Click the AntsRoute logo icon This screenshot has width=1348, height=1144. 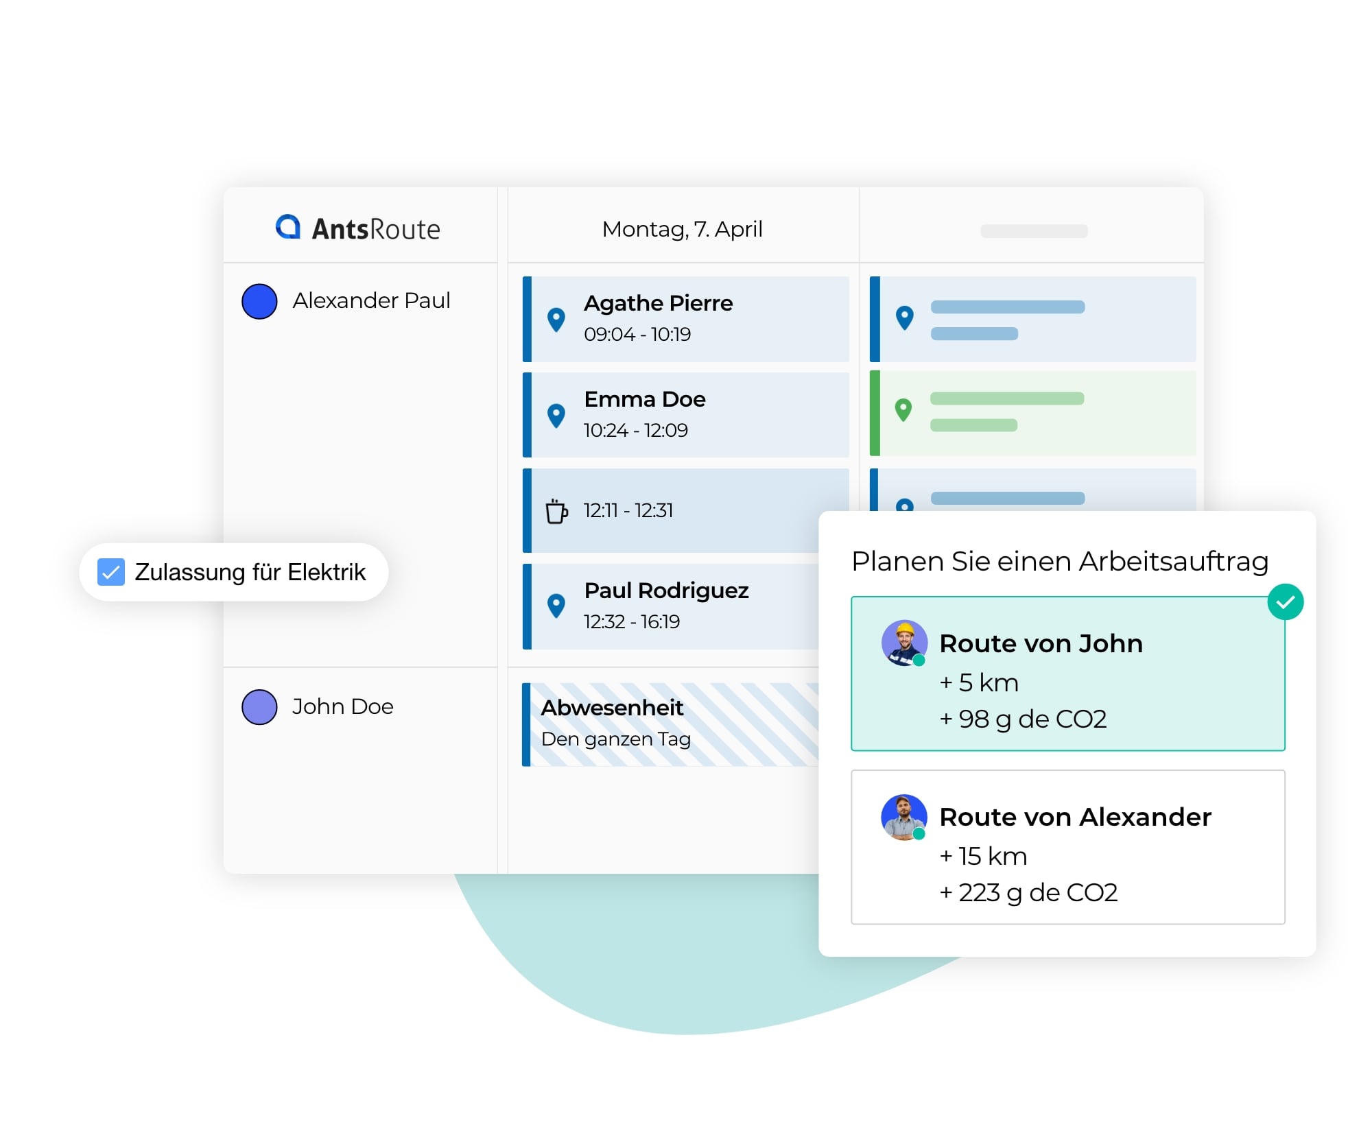pyautogui.click(x=288, y=227)
